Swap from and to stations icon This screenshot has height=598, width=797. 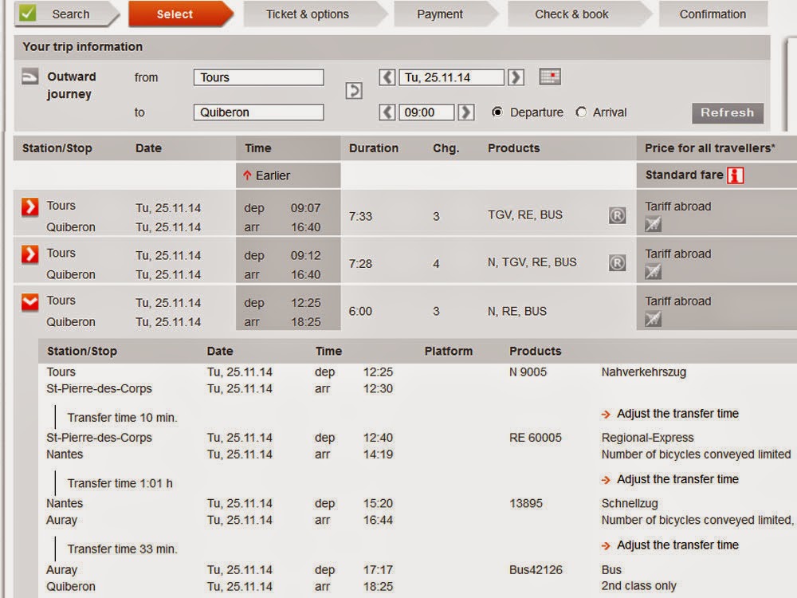coord(354,91)
